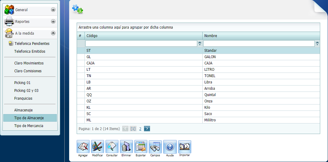The image size is (328, 162).
Task: Open the Campos binoculars icon
Action: [155, 147]
